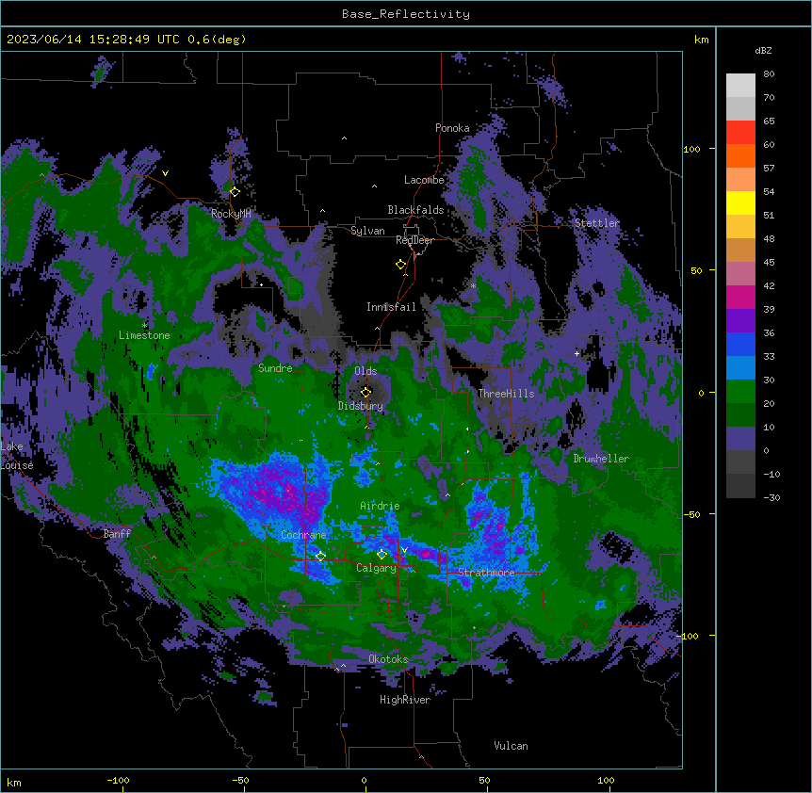This screenshot has width=812, height=793.
Task: Click the Strathmore town label
Action: click(486, 573)
